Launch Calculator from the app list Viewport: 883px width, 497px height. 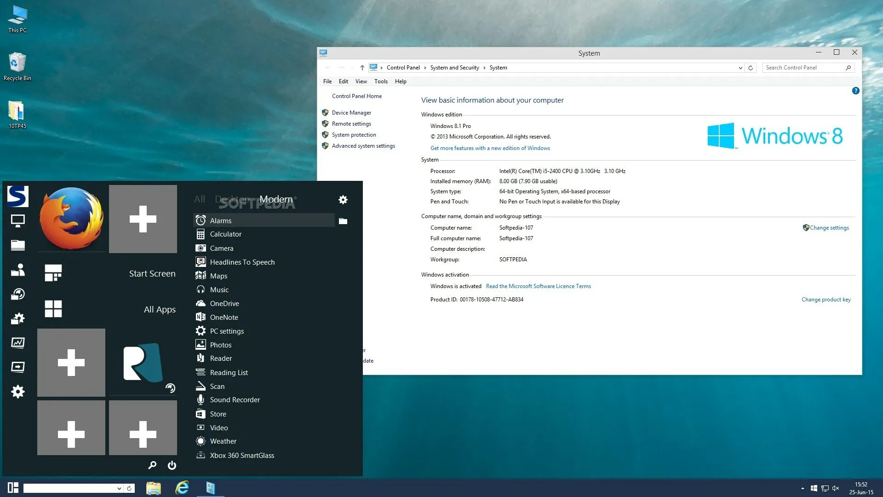tap(225, 234)
